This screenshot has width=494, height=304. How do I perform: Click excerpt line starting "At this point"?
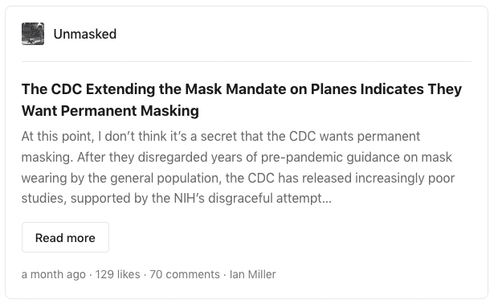click(x=221, y=137)
